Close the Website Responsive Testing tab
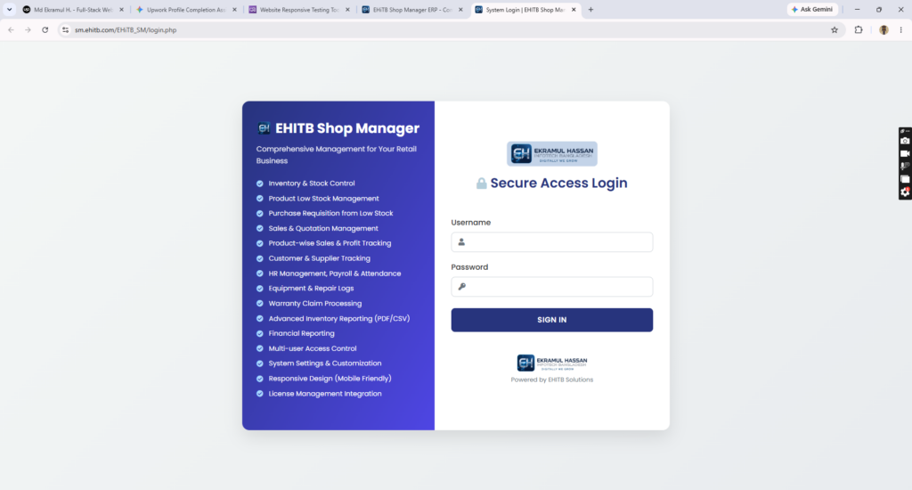This screenshot has height=490, width=912. [348, 10]
